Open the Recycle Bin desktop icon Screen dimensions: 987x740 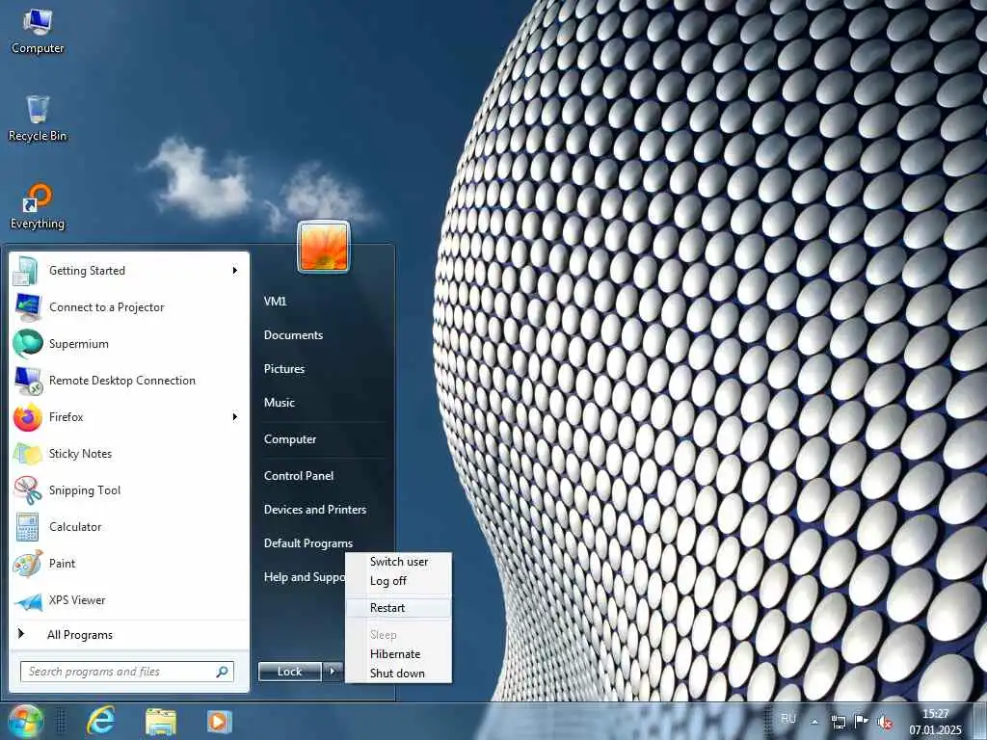point(38,119)
